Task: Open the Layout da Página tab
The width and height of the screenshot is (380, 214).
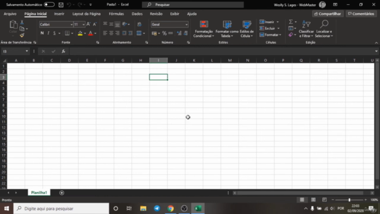Action: pos(87,14)
